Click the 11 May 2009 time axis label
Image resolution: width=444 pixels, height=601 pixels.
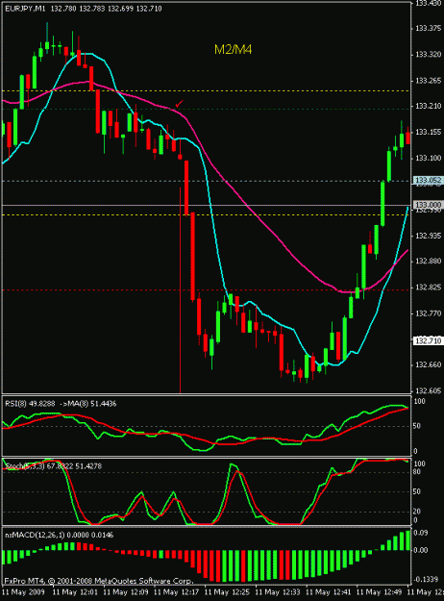coord(23,591)
